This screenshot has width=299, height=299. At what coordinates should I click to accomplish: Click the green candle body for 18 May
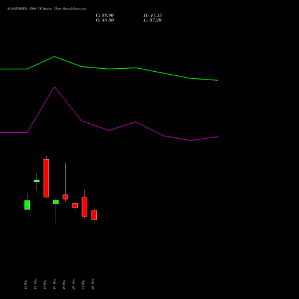click(x=56, y=202)
